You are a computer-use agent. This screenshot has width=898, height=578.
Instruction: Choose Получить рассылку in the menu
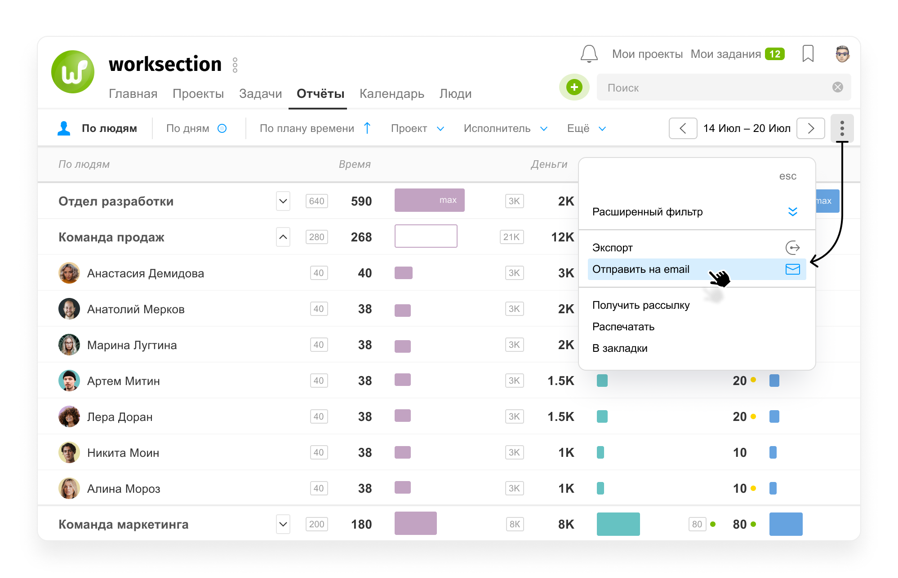[641, 305]
